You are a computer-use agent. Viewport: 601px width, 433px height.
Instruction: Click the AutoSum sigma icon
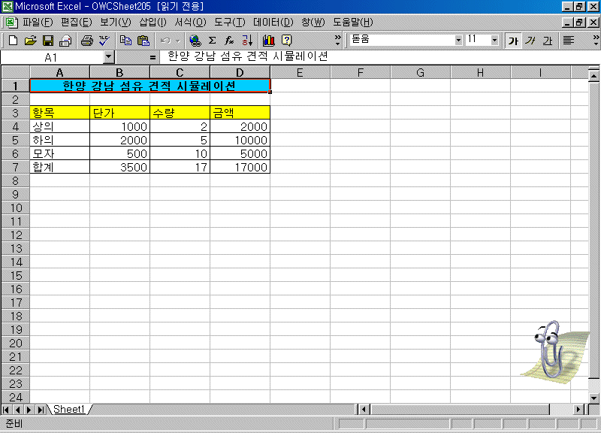pyautogui.click(x=212, y=40)
